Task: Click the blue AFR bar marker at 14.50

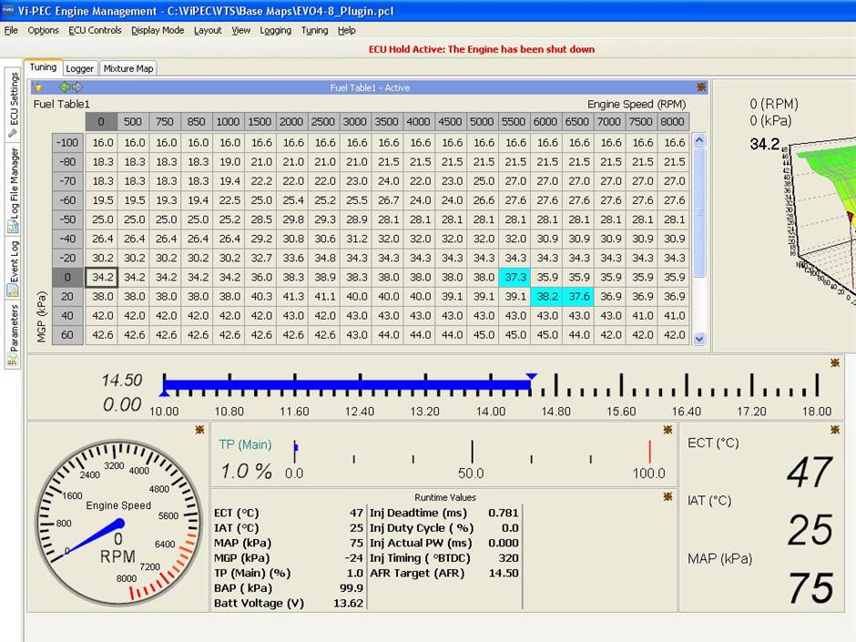Action: click(x=531, y=376)
